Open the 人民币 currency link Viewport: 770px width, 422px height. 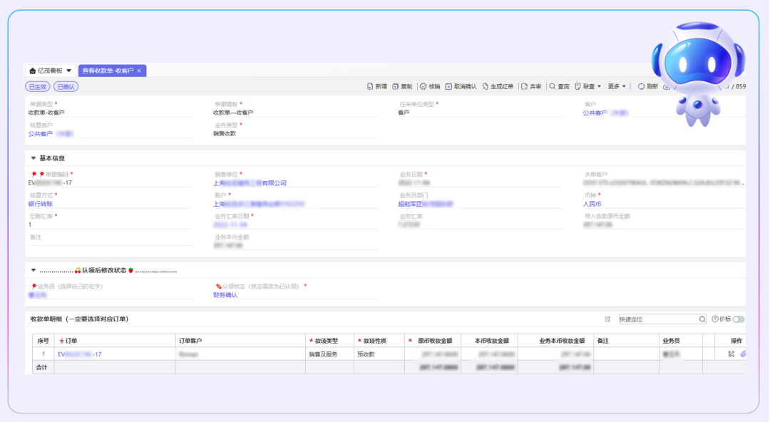click(x=592, y=204)
